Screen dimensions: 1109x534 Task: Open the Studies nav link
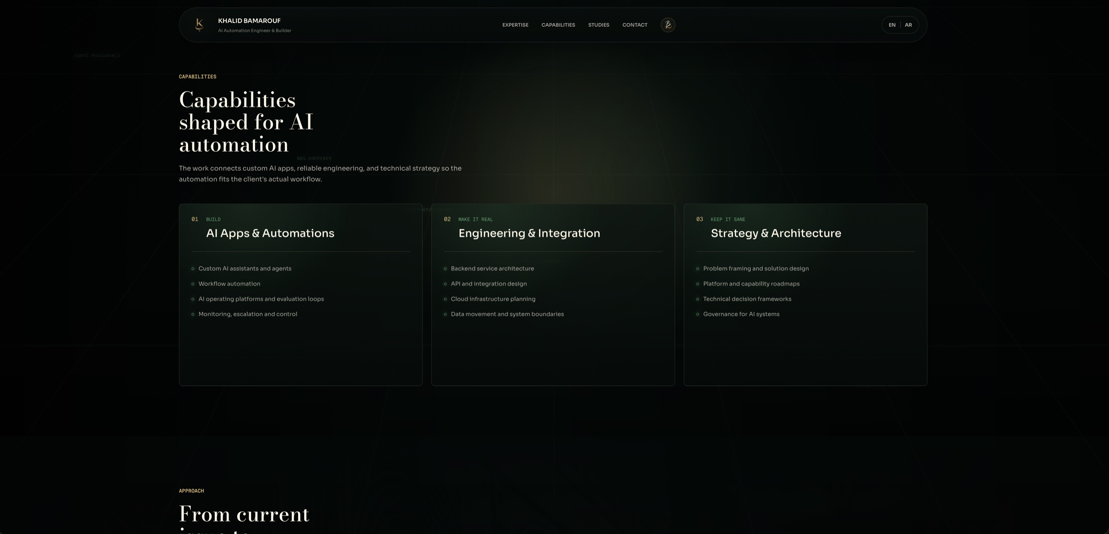[x=598, y=25]
